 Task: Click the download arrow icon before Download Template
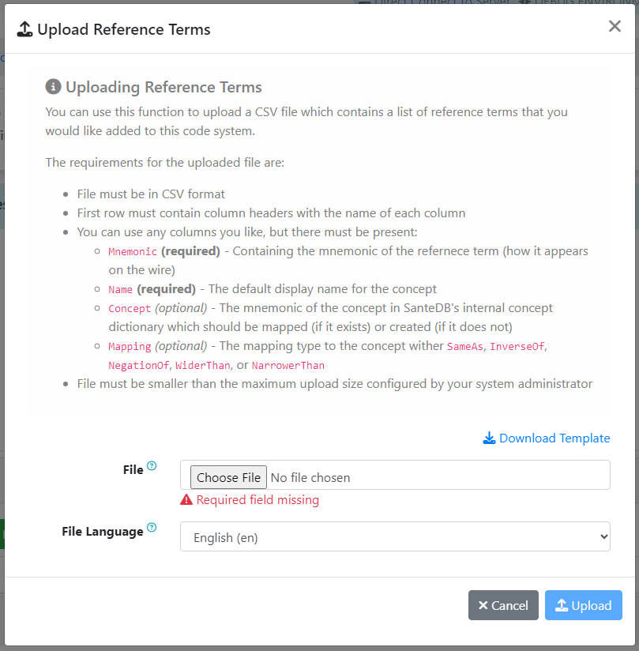pyautogui.click(x=489, y=438)
